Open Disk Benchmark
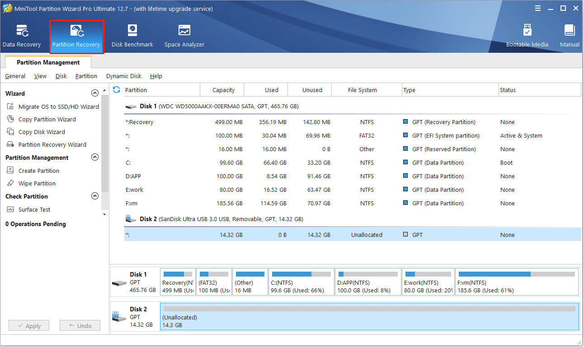This screenshot has height=347, width=584. (132, 36)
